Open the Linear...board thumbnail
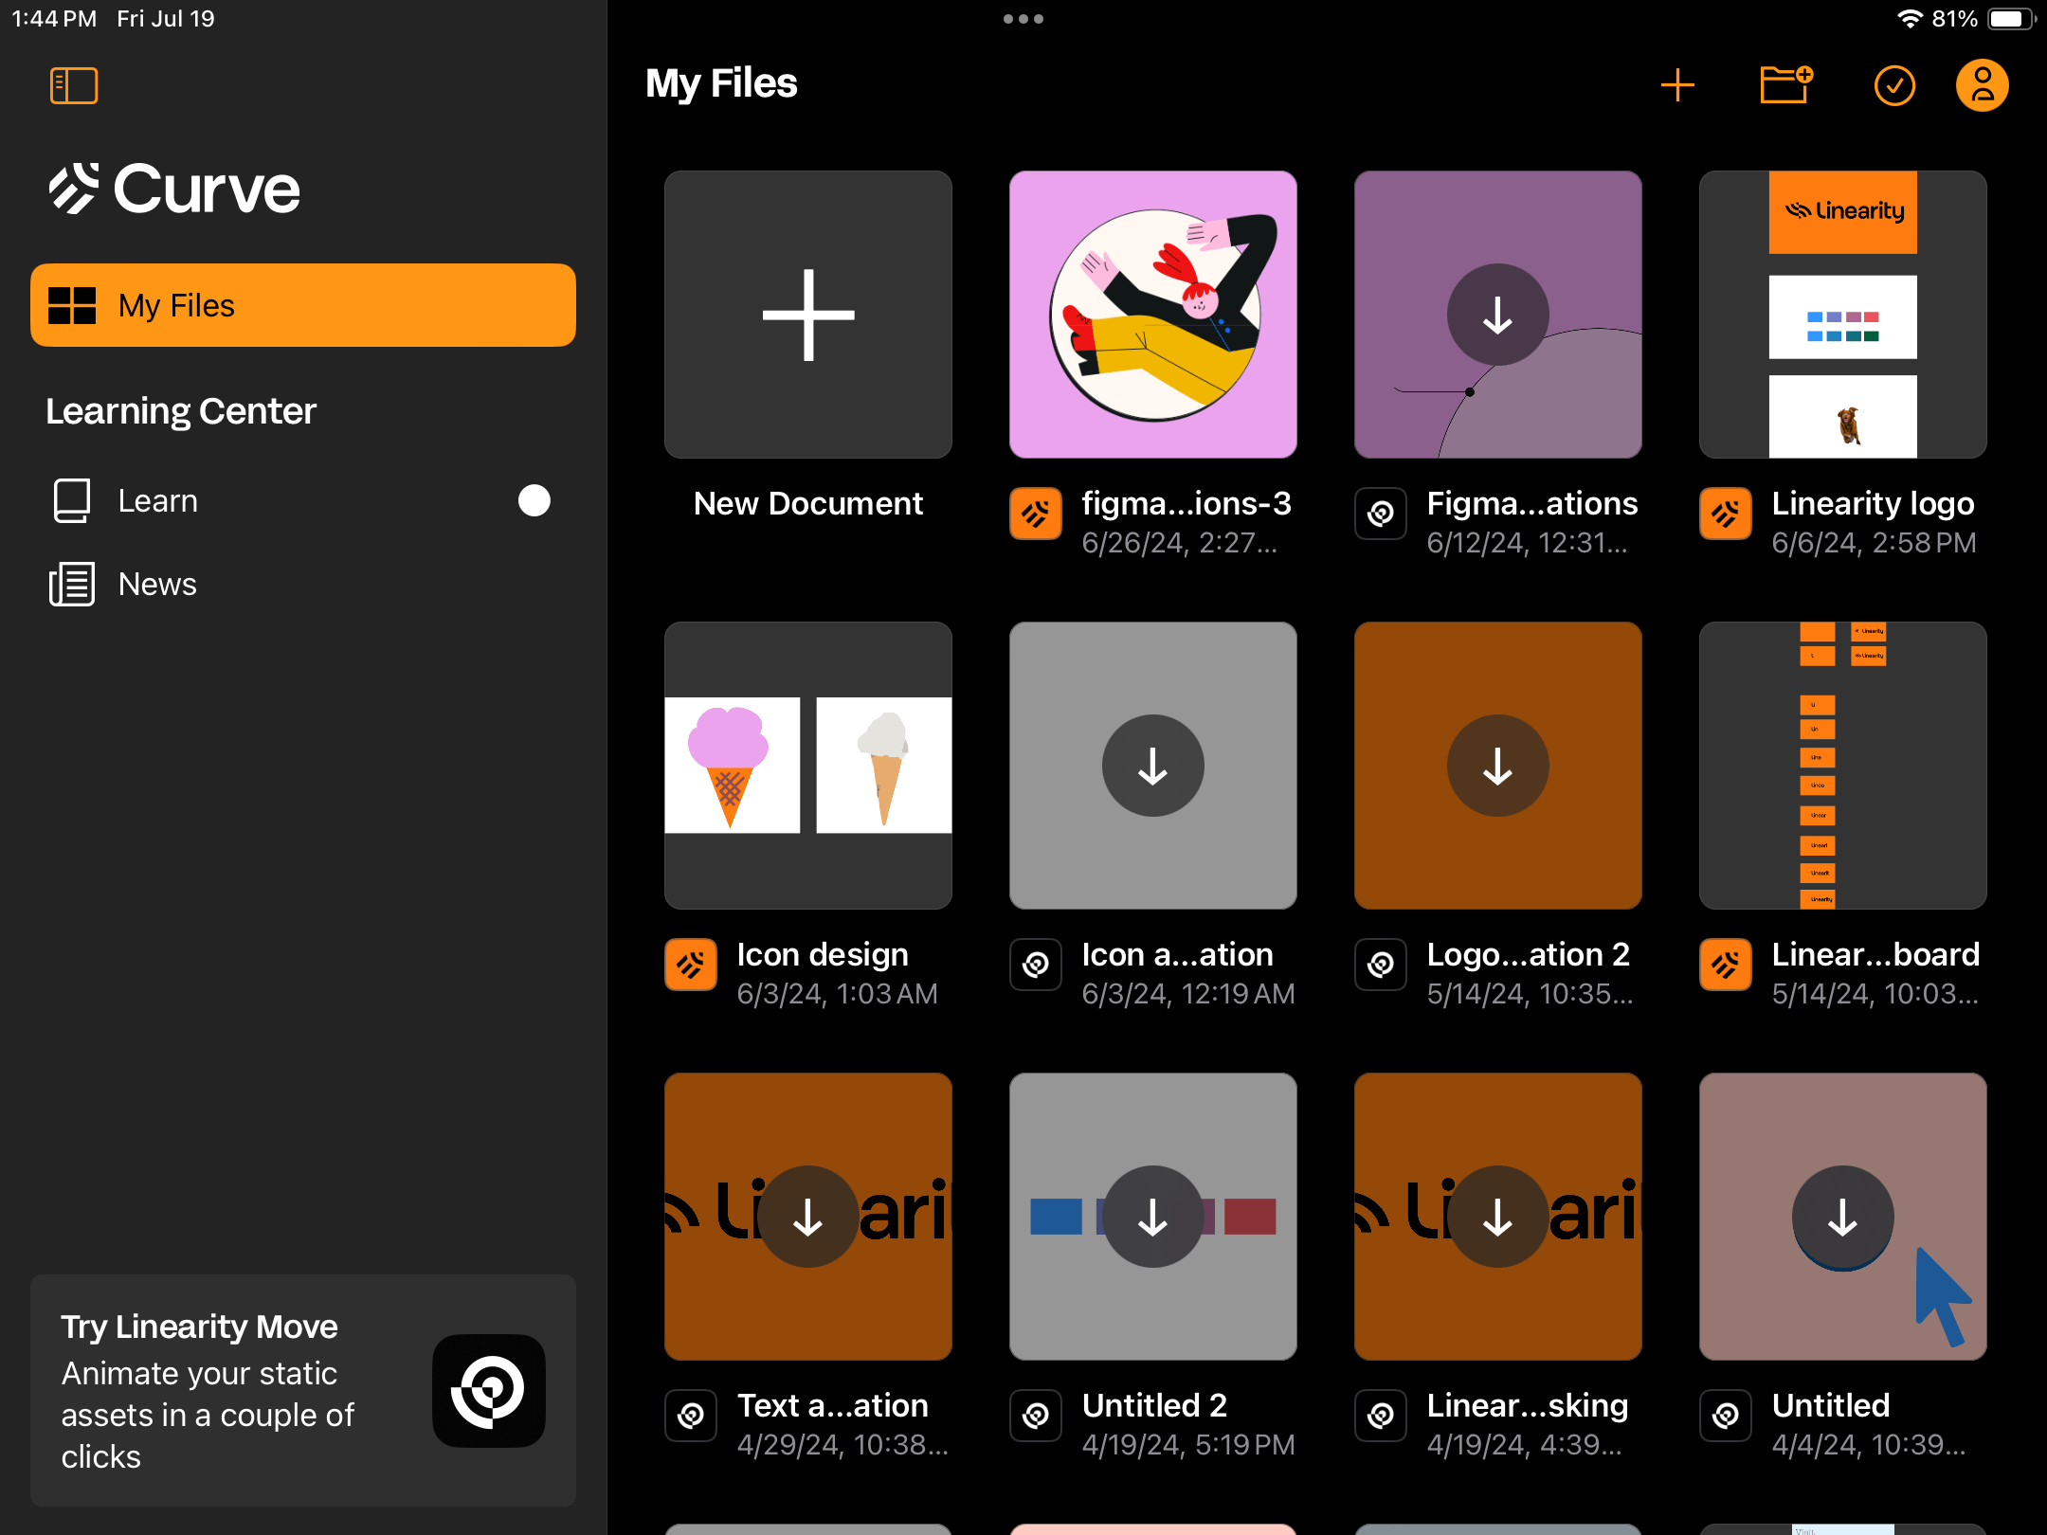The width and height of the screenshot is (2047, 1535). click(x=1843, y=766)
